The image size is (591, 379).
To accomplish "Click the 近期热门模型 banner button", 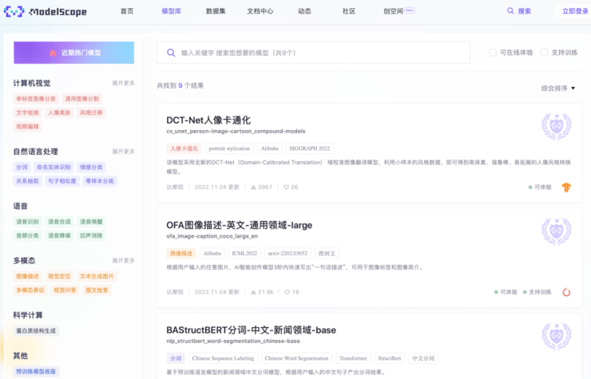I will pos(73,53).
